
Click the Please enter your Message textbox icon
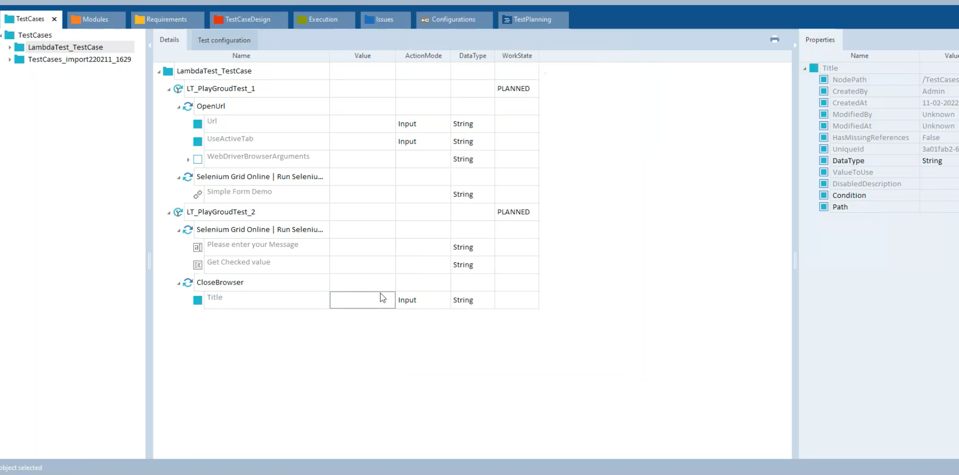(x=198, y=247)
